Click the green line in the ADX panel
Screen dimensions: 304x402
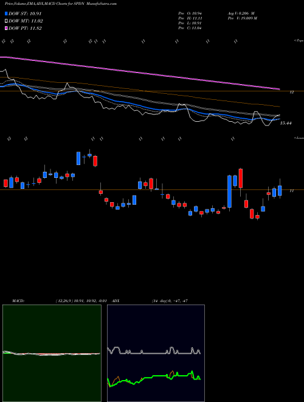[154, 377]
